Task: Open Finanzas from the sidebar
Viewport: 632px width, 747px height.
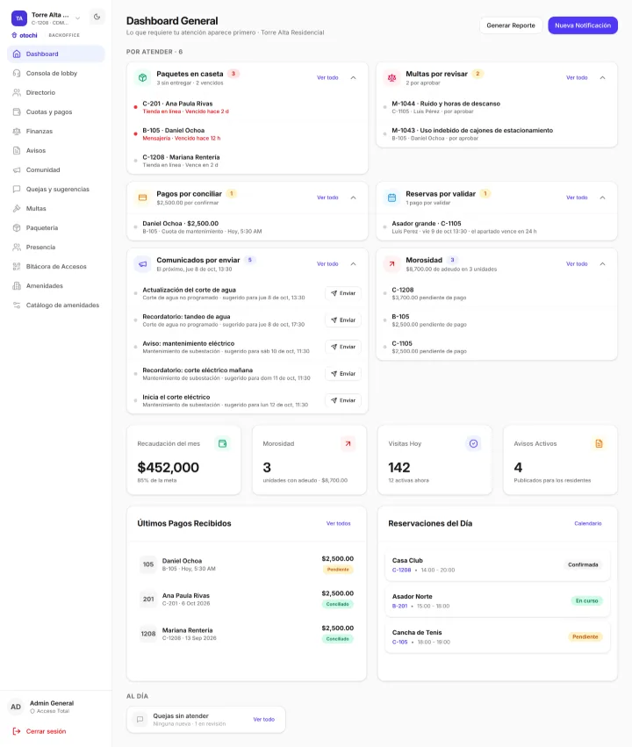Action: coord(56,131)
